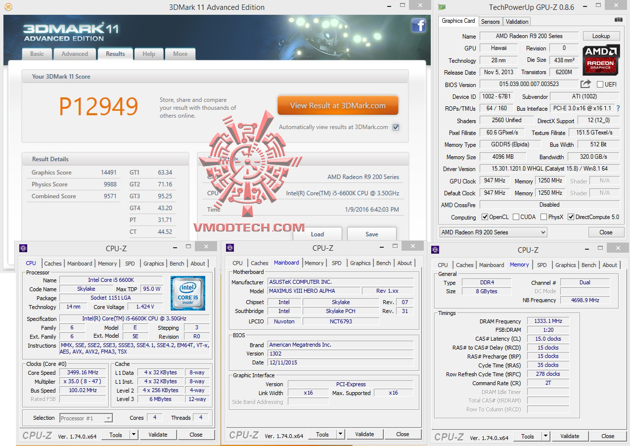Click Validate in the first CPU-Z window
630x446 pixels.
tap(158, 435)
